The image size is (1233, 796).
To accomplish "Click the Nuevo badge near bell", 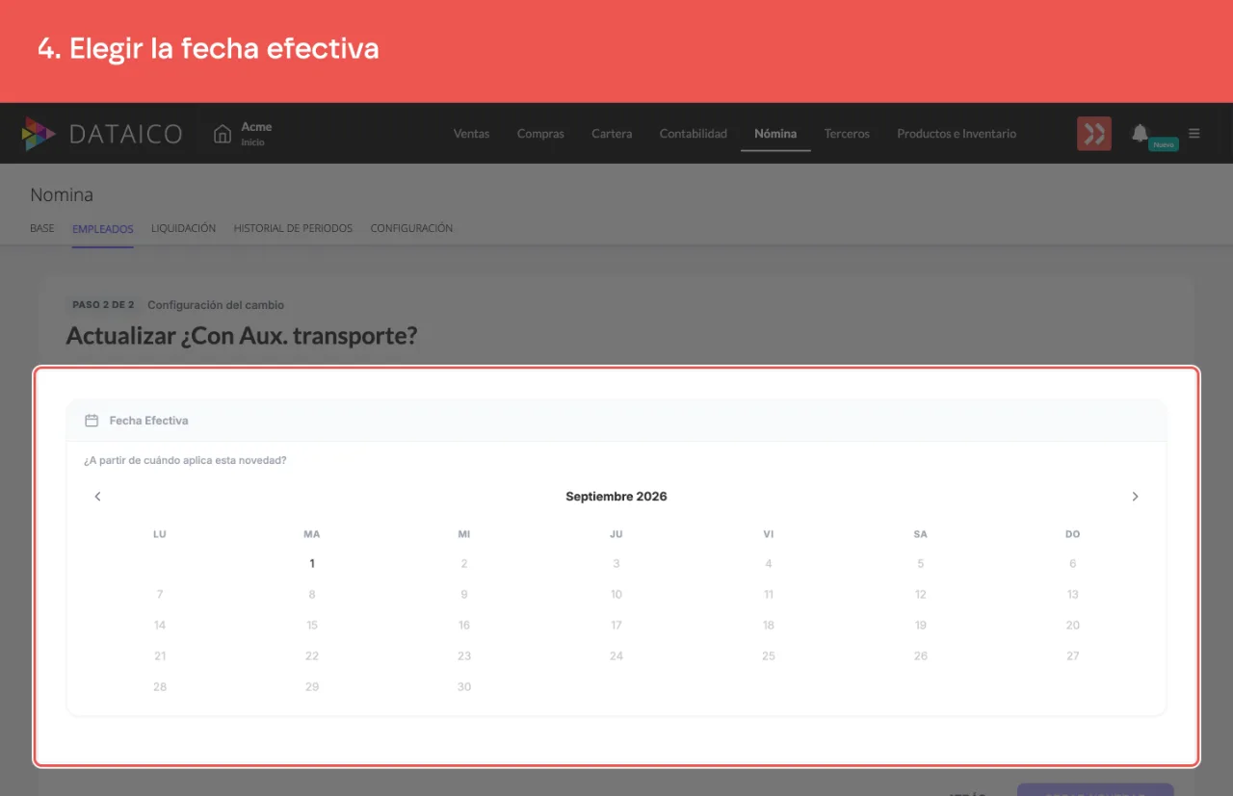I will [x=1164, y=144].
